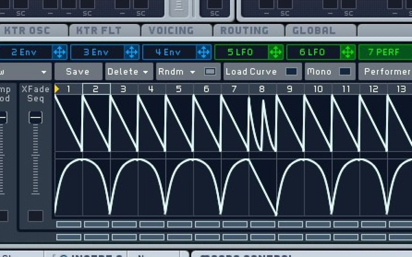This screenshot has height=257, width=412.
Task: Select step 7 in the sequencer header
Action: tap(235, 89)
